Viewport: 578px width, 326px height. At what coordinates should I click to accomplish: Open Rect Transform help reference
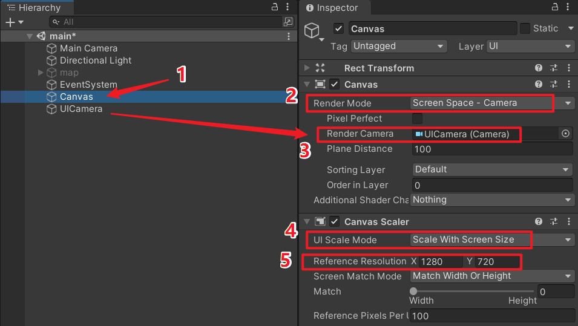pos(539,68)
